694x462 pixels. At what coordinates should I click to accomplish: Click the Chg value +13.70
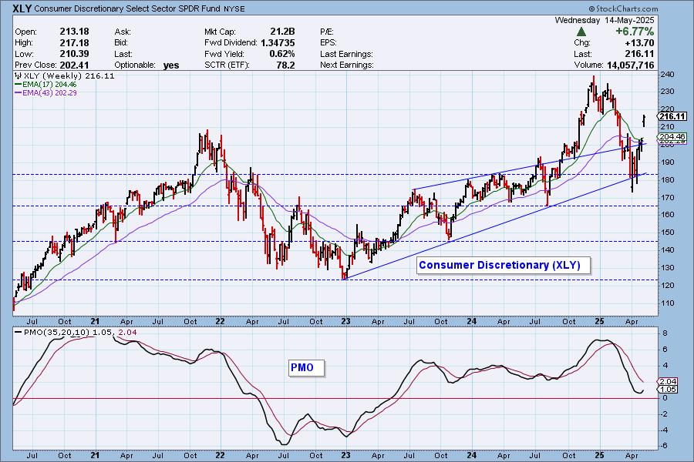coord(639,43)
